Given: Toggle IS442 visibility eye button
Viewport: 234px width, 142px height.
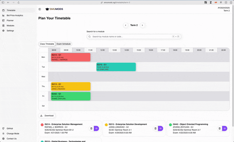Looking at the screenshot, I should (x=224, y=128).
